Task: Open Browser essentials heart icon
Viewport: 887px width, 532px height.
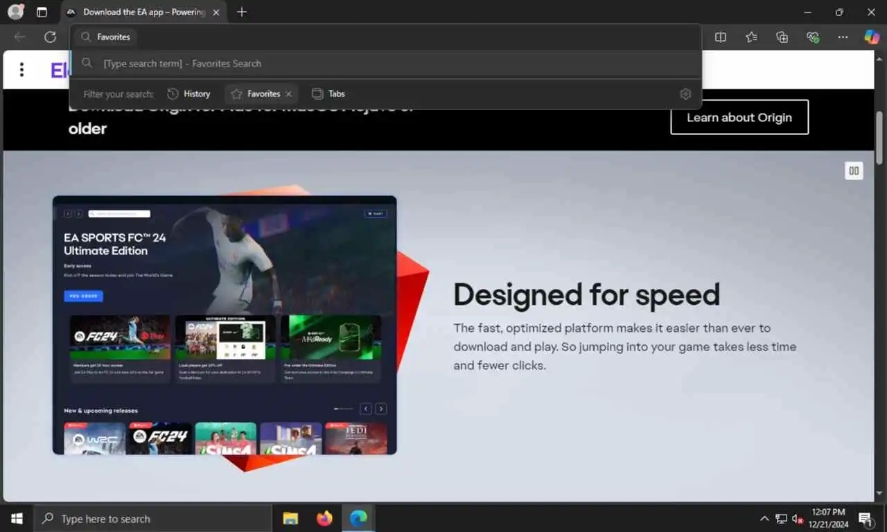Action: coord(812,37)
